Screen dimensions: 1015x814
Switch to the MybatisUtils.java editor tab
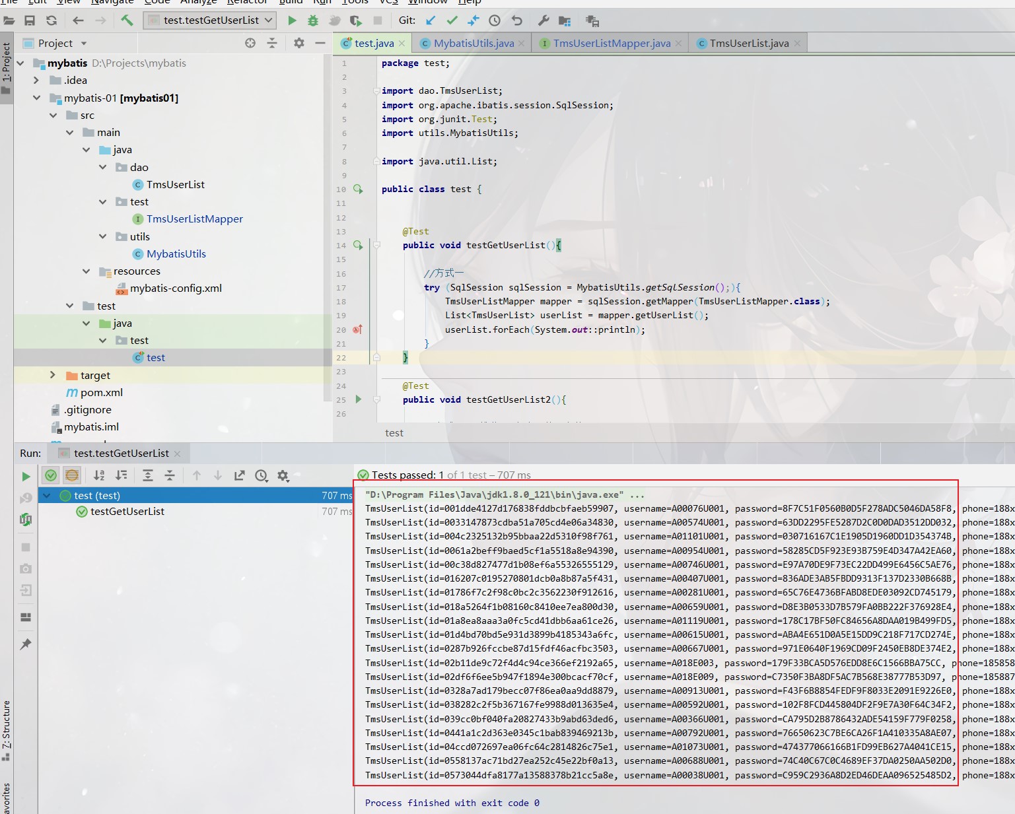point(473,44)
